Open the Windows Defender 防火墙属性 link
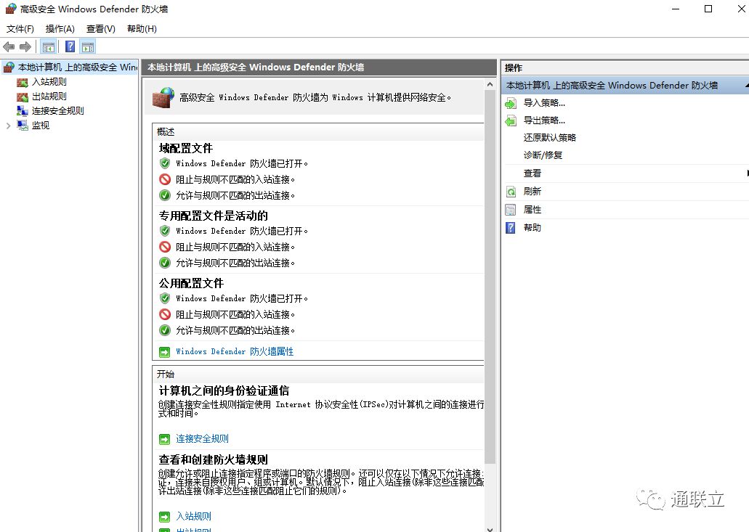Viewport: 749px width, 532px height. [x=235, y=352]
